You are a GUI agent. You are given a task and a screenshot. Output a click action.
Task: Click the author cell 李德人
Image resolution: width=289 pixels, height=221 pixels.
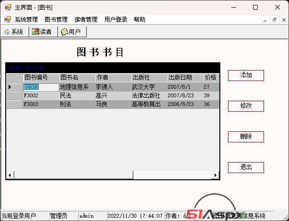coord(113,87)
